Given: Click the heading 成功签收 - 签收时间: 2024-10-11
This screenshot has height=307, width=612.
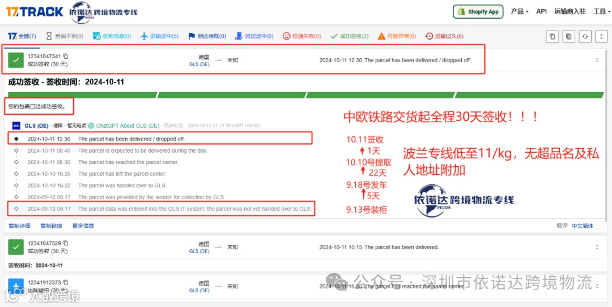Looking at the screenshot, I should point(66,82).
